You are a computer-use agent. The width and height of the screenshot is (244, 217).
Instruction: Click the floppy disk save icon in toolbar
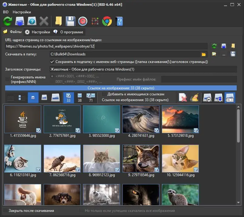coord(70,21)
